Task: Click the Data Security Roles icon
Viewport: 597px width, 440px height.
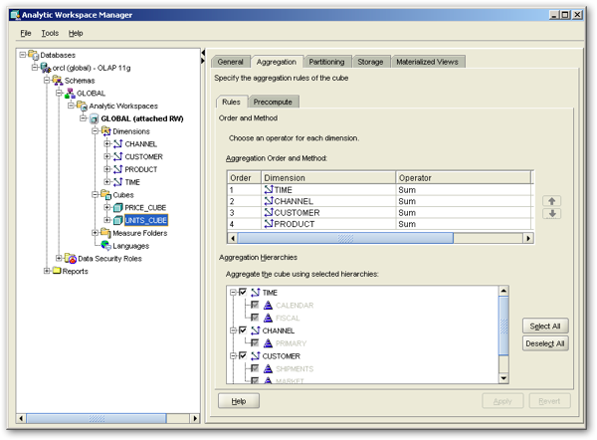Action: tap(71, 258)
